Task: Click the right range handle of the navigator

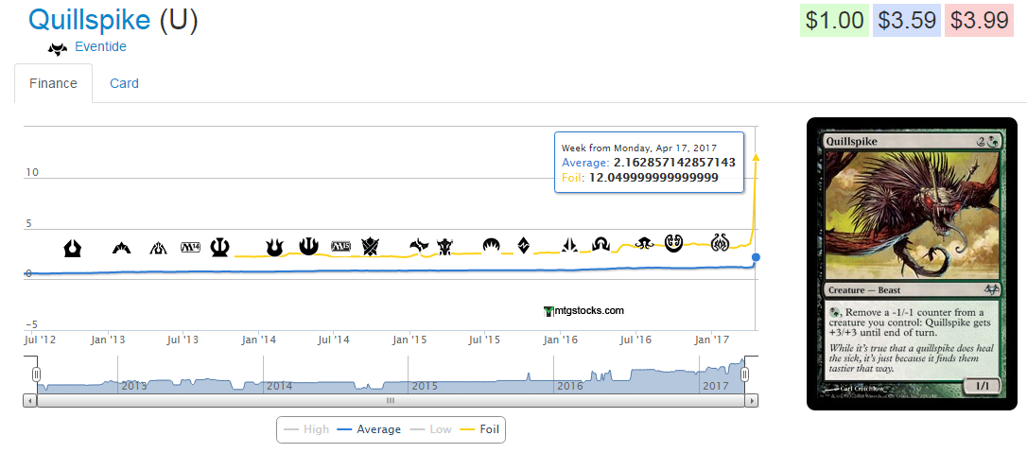Action: click(x=744, y=374)
